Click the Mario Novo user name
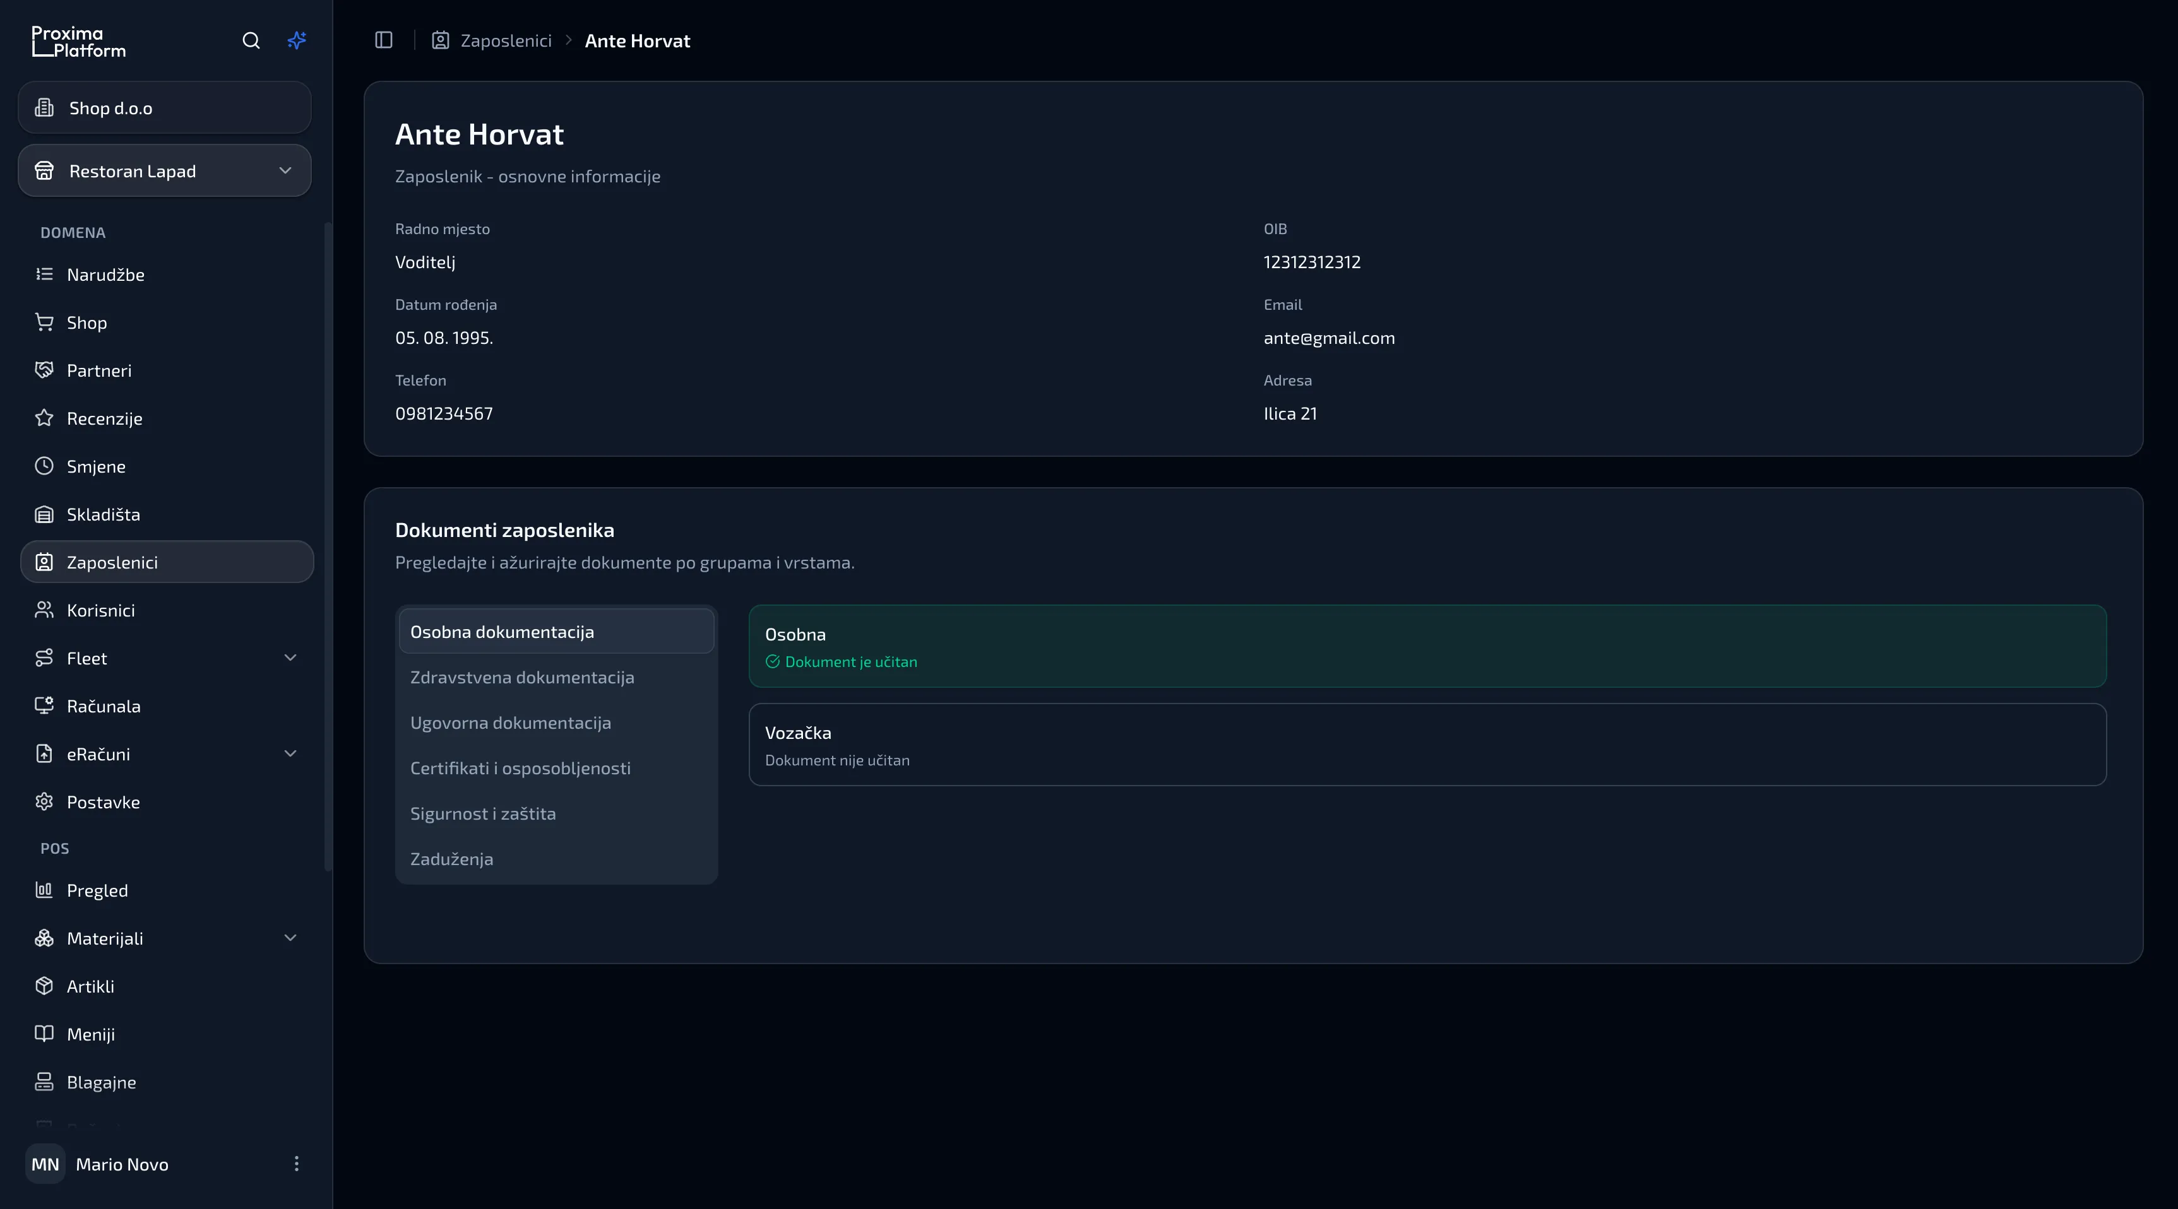This screenshot has width=2178, height=1209. tap(122, 1164)
